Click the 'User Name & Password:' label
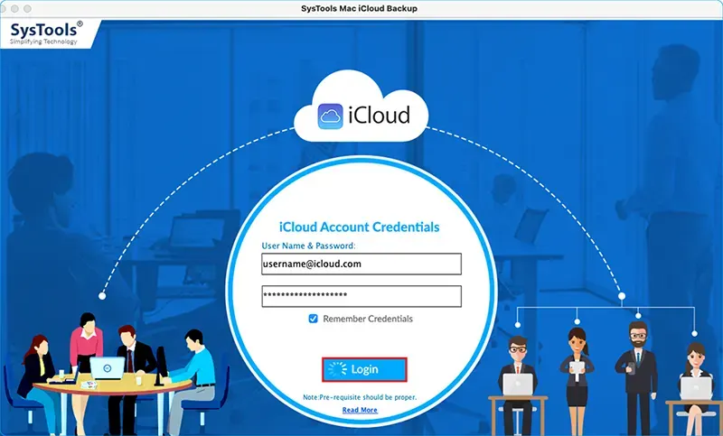Image resolution: width=723 pixels, height=436 pixels. [x=308, y=246]
